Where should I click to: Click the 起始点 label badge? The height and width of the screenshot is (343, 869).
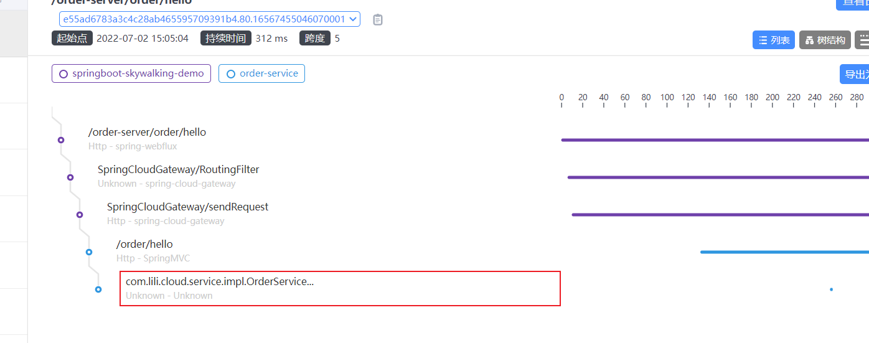[72, 39]
